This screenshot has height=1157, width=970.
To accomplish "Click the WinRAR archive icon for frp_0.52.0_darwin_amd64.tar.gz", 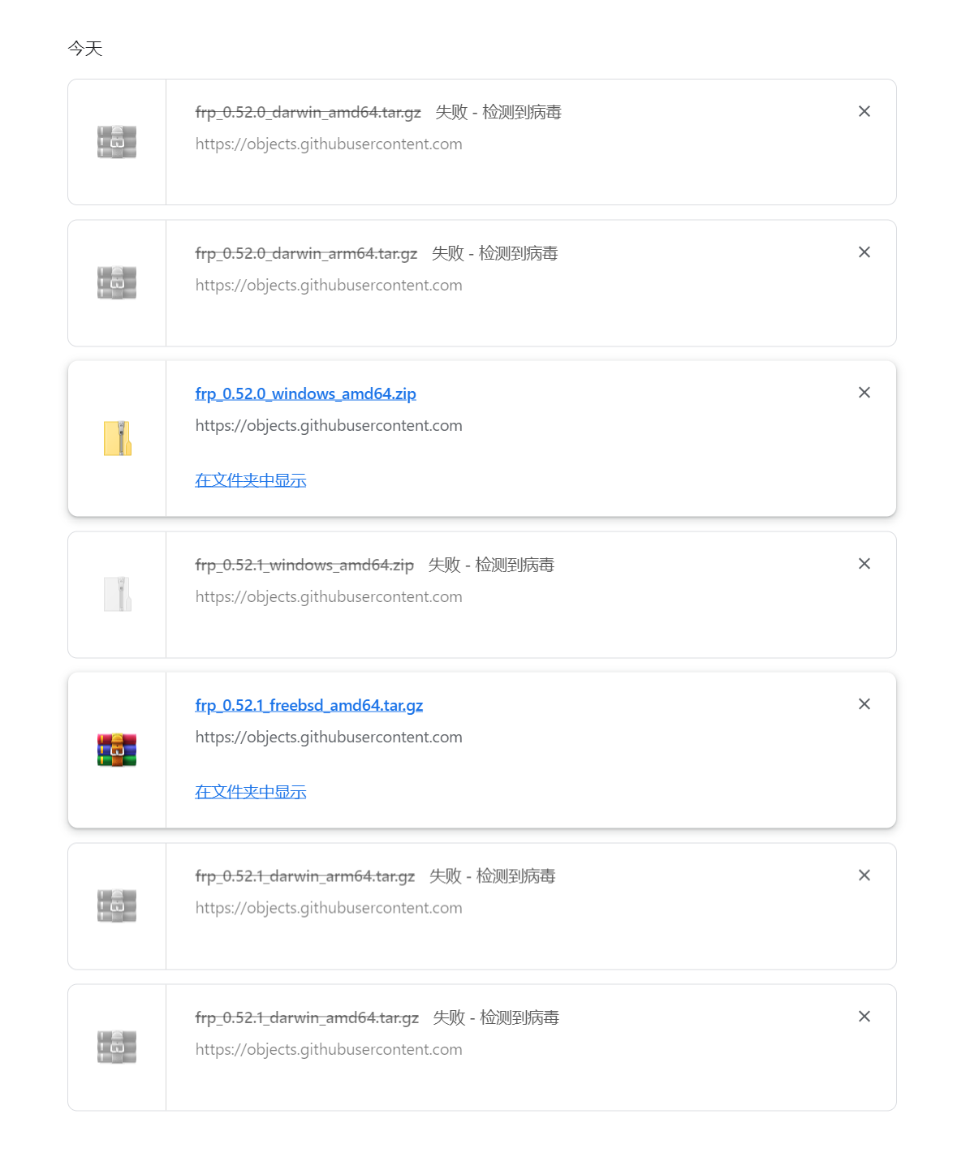I will [x=116, y=141].
